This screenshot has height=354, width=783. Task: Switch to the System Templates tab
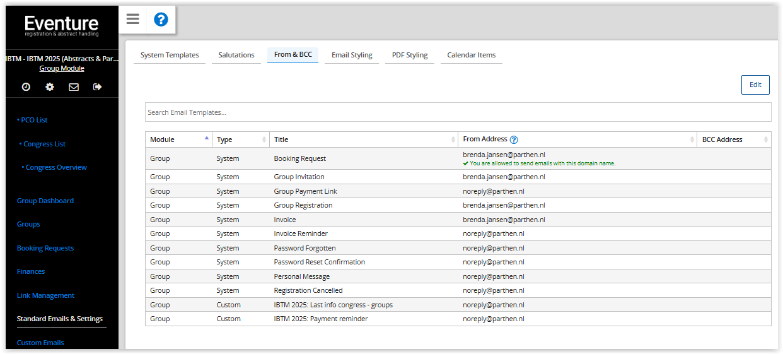tap(170, 55)
